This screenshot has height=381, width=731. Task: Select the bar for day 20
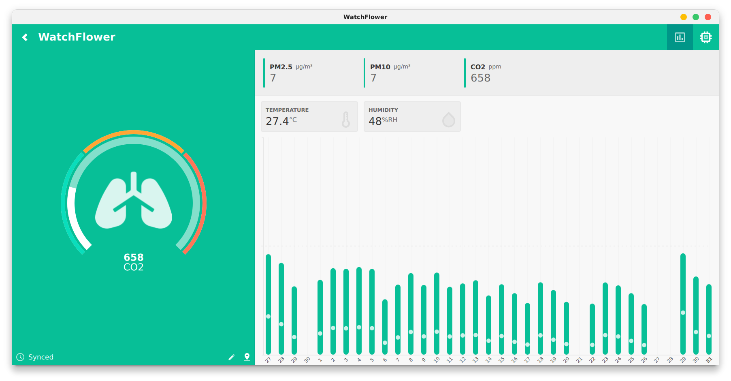[566, 328]
